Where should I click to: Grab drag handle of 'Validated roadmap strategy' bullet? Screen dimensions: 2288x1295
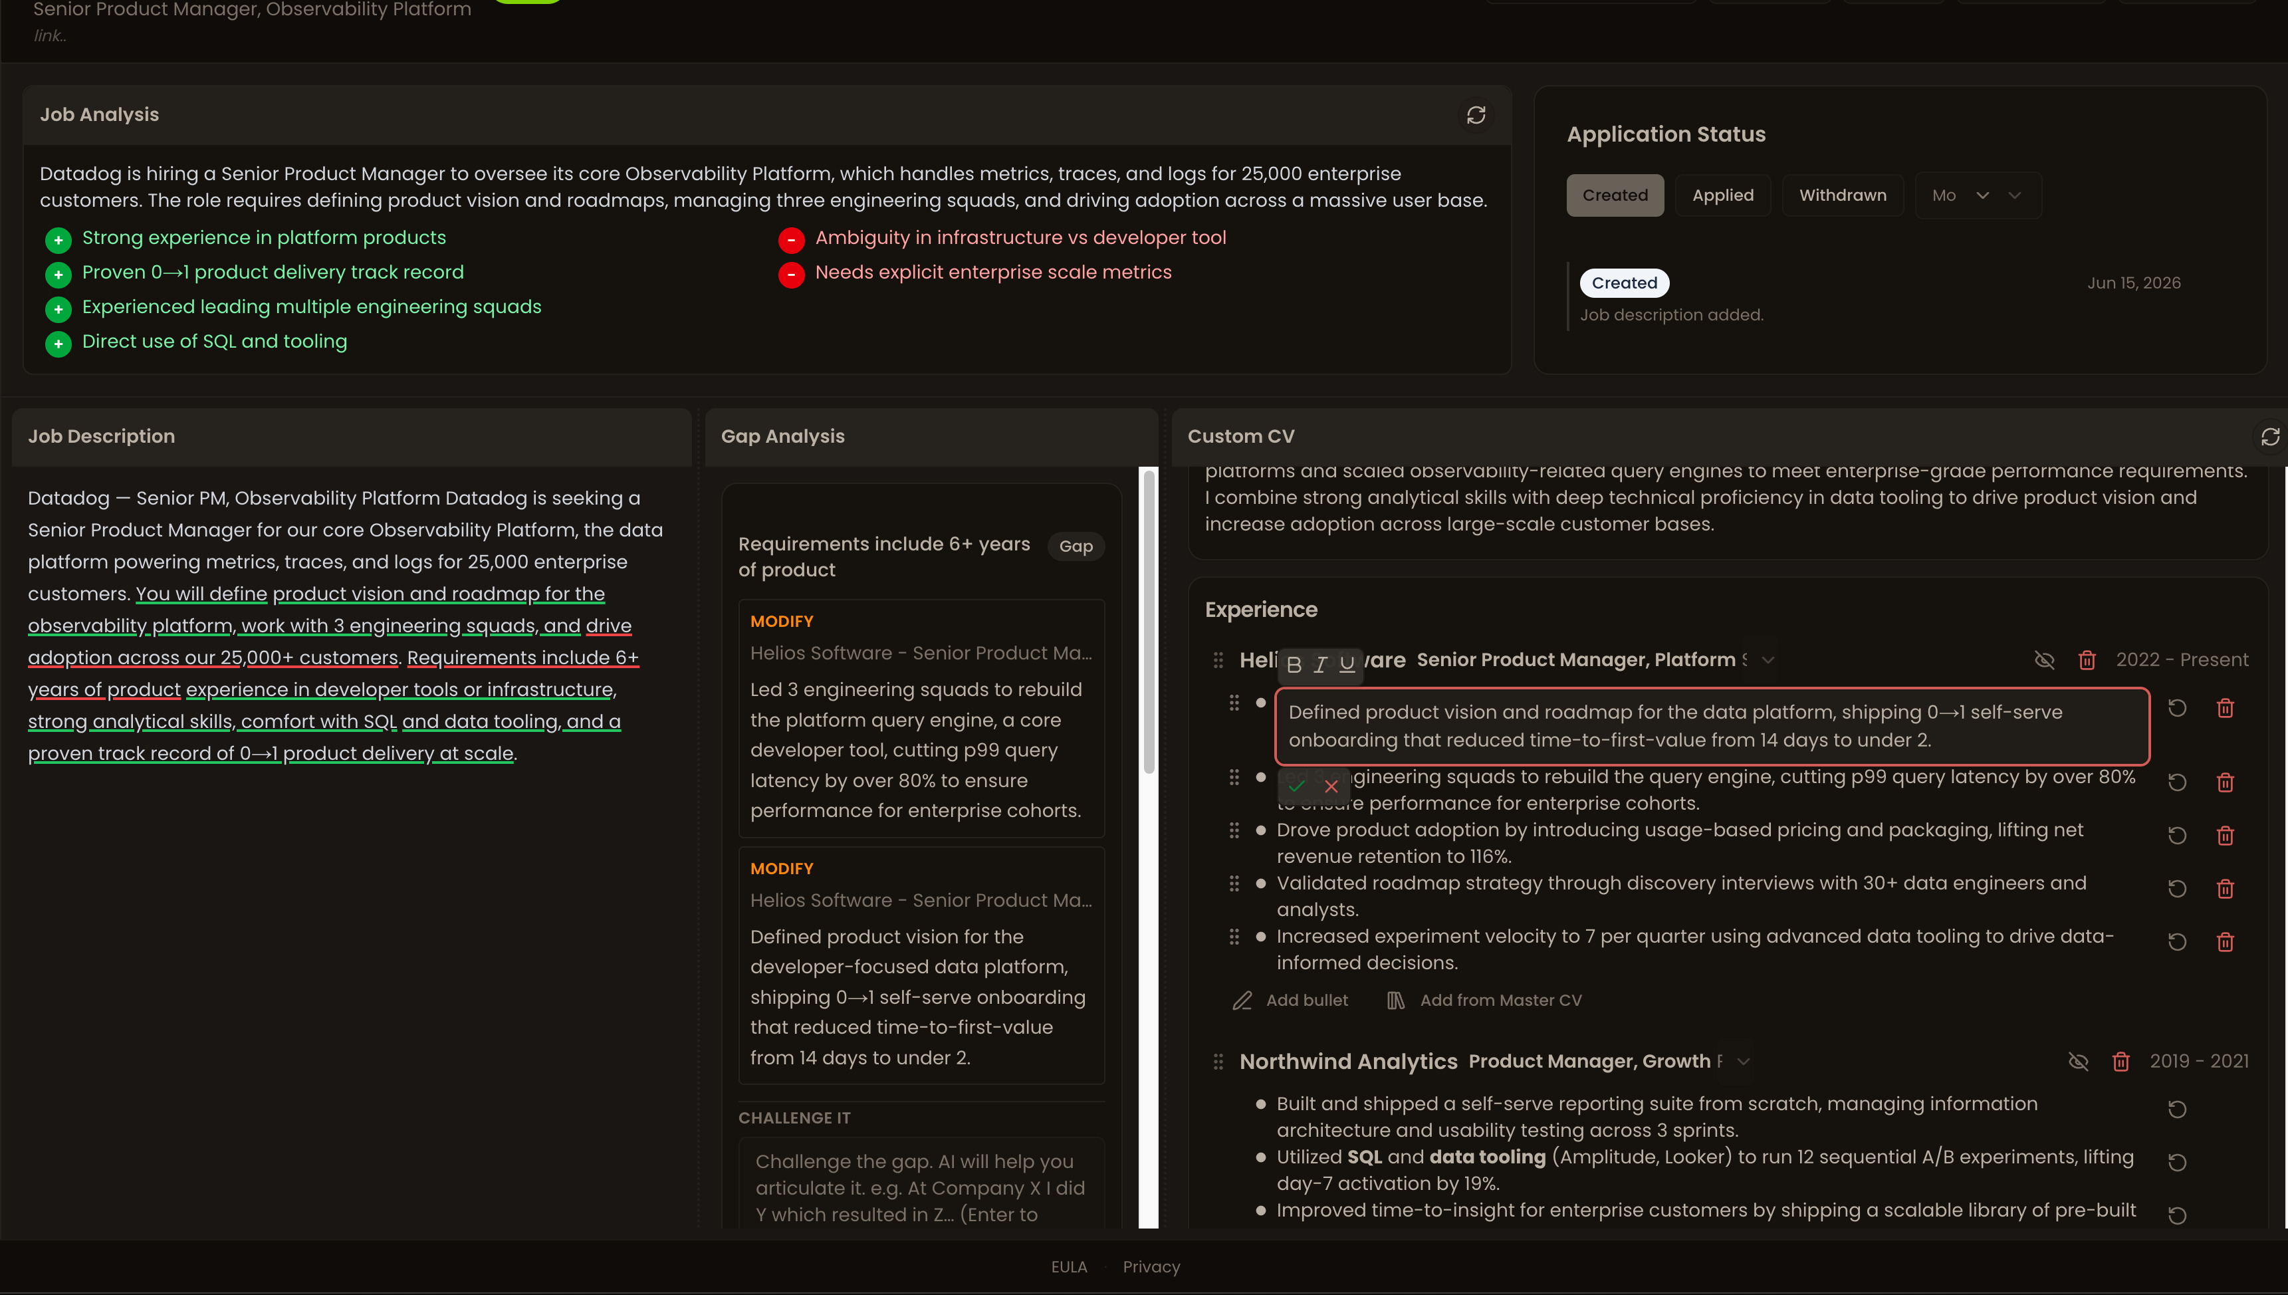[1234, 883]
